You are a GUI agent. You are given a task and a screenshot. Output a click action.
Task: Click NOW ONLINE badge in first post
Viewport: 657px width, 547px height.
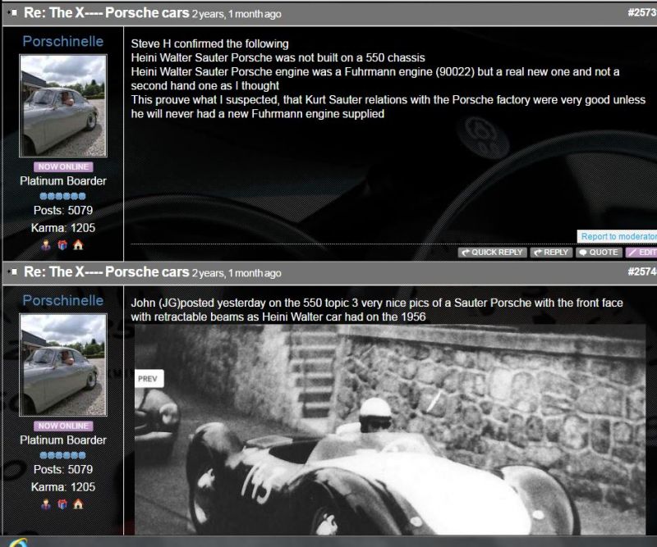tap(63, 167)
